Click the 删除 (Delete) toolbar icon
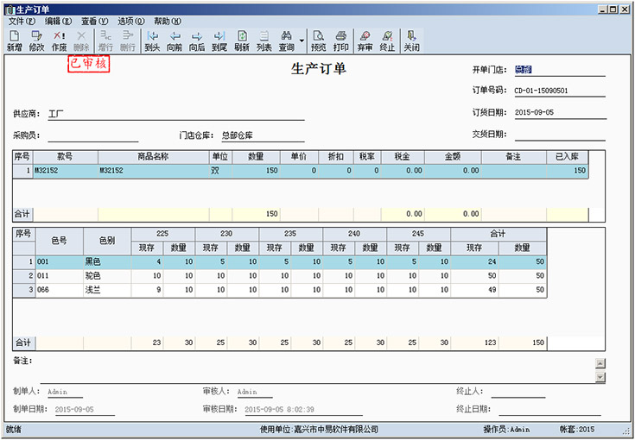This screenshot has width=635, height=440. pos(81,41)
